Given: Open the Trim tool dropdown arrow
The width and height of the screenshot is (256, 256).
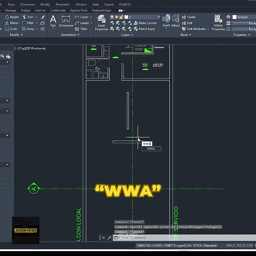Looking at the screenshot, I should 36,17.
